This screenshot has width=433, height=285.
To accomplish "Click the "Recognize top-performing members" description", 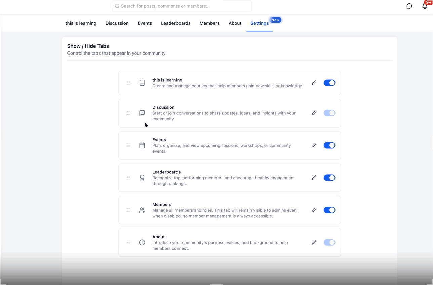I will 224,181.
